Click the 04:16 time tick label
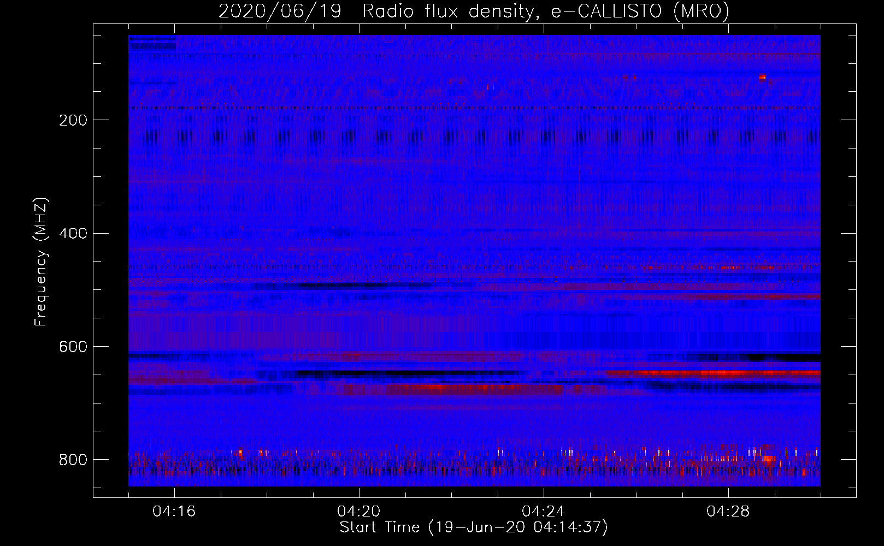The height and width of the screenshot is (546, 884). coord(174,512)
